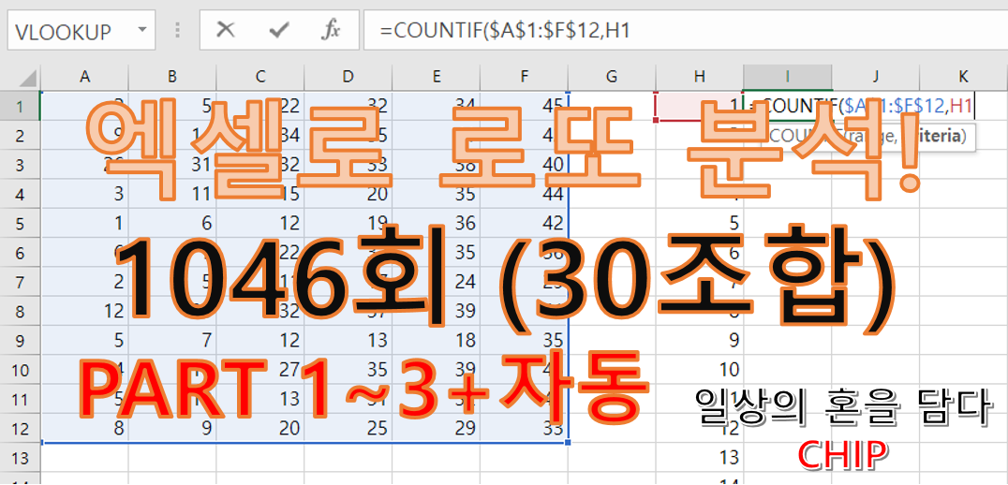This screenshot has height=485, width=1008.
Task: Click cell I1 with the COUNTIF formula being edited
Action: pyautogui.click(x=788, y=106)
